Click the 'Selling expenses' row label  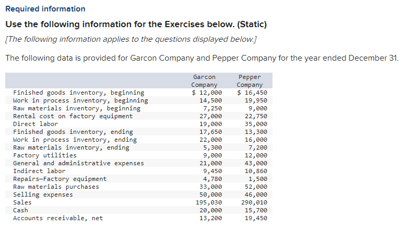[x=43, y=195]
